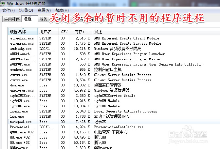220x149 pixels.
Task: Select the AUEPLaunch... process row
Action: 114,54
